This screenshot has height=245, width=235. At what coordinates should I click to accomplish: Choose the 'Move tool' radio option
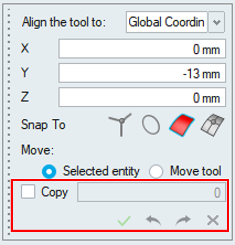(156, 171)
